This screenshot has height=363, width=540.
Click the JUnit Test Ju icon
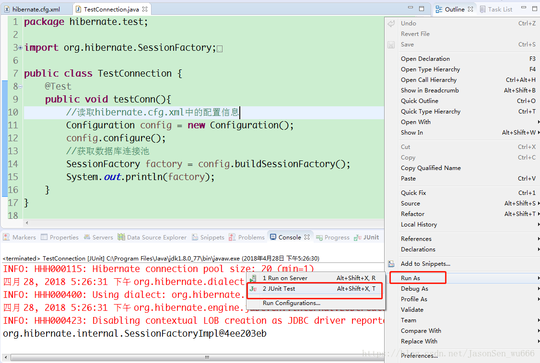point(253,289)
